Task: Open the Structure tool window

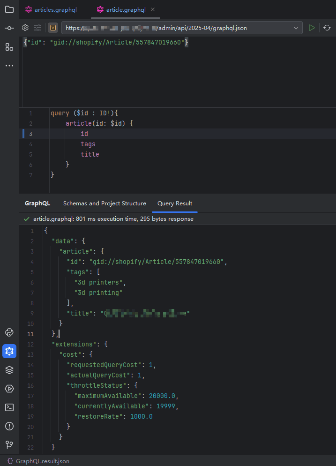Action: (9, 47)
